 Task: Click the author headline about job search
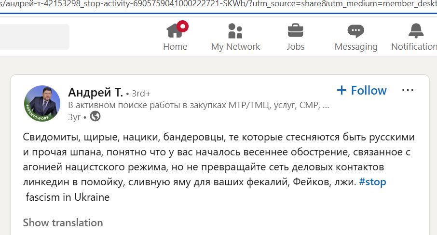click(x=199, y=105)
